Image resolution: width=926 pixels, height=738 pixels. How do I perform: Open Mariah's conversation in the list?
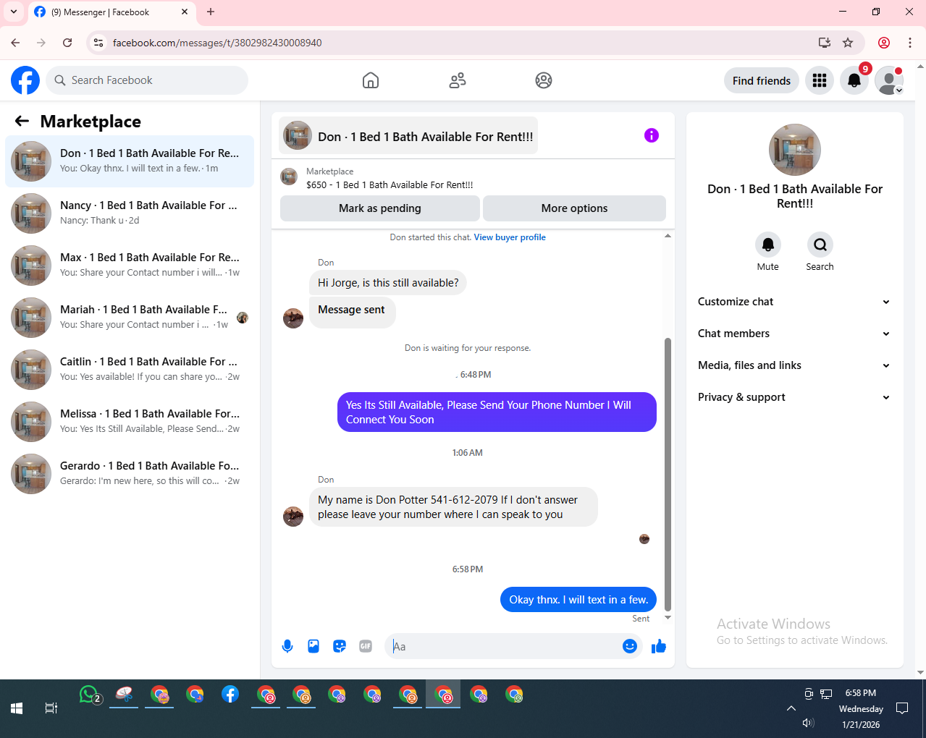pyautogui.click(x=130, y=318)
